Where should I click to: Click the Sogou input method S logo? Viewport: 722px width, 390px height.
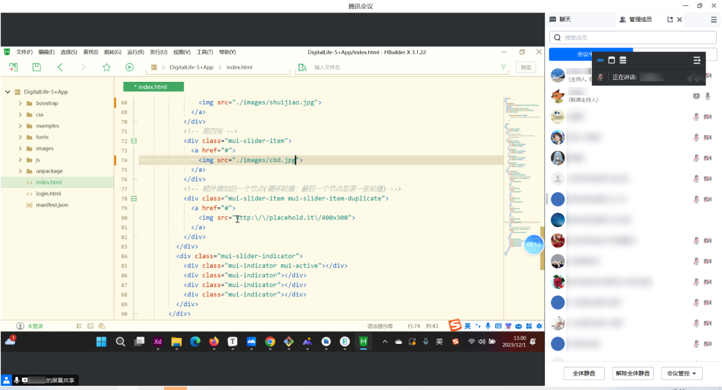[455, 325]
